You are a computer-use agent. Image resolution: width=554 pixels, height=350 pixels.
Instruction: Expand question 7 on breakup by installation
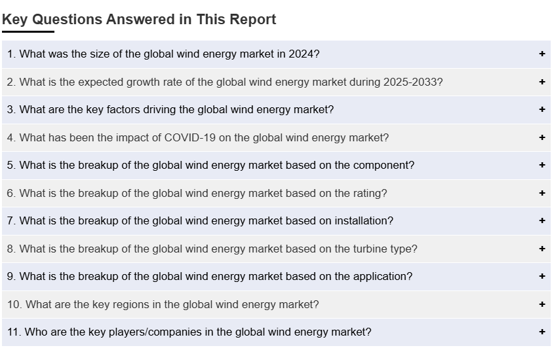click(200, 221)
